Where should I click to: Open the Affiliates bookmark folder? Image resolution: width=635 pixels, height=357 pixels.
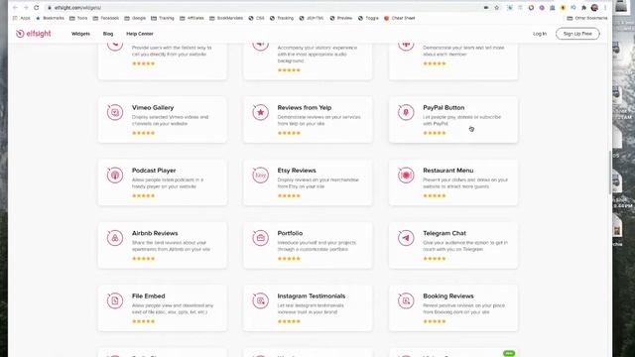click(x=191, y=18)
